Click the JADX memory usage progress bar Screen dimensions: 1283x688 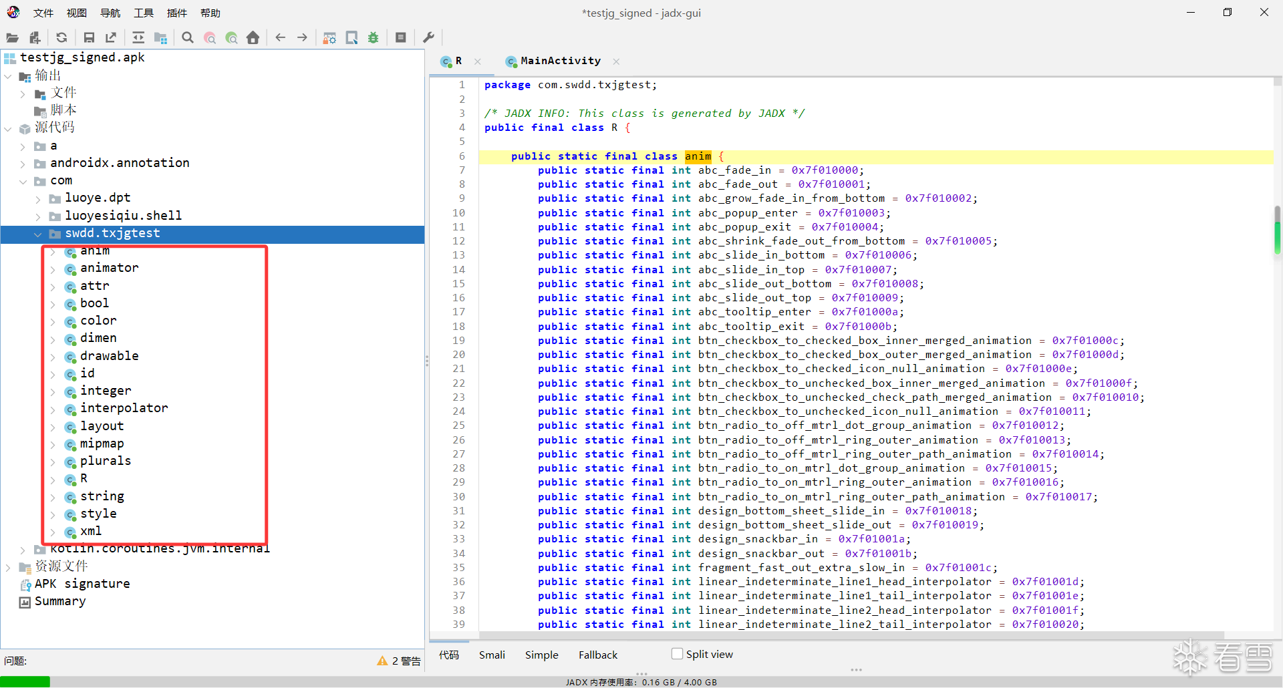pyautogui.click(x=641, y=682)
